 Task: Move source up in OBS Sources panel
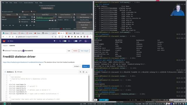pyautogui.click(x=30, y=25)
